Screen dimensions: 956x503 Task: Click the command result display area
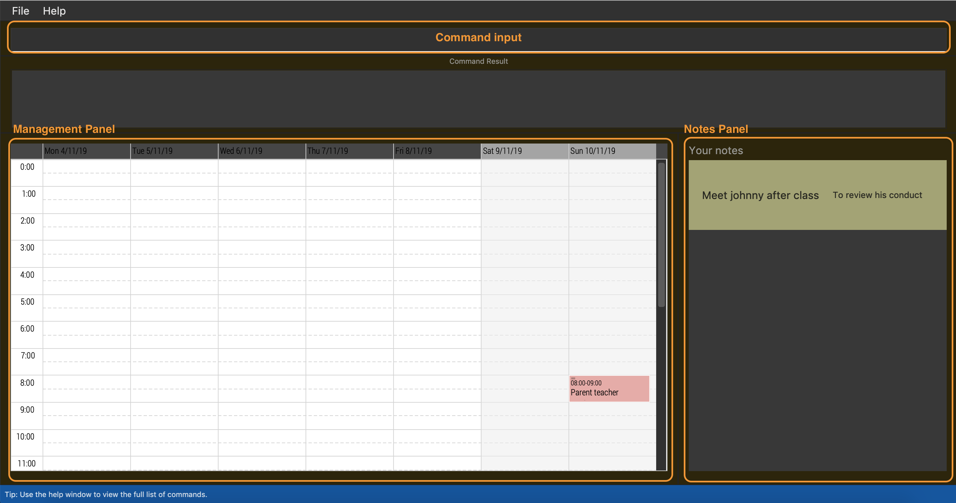(x=478, y=99)
